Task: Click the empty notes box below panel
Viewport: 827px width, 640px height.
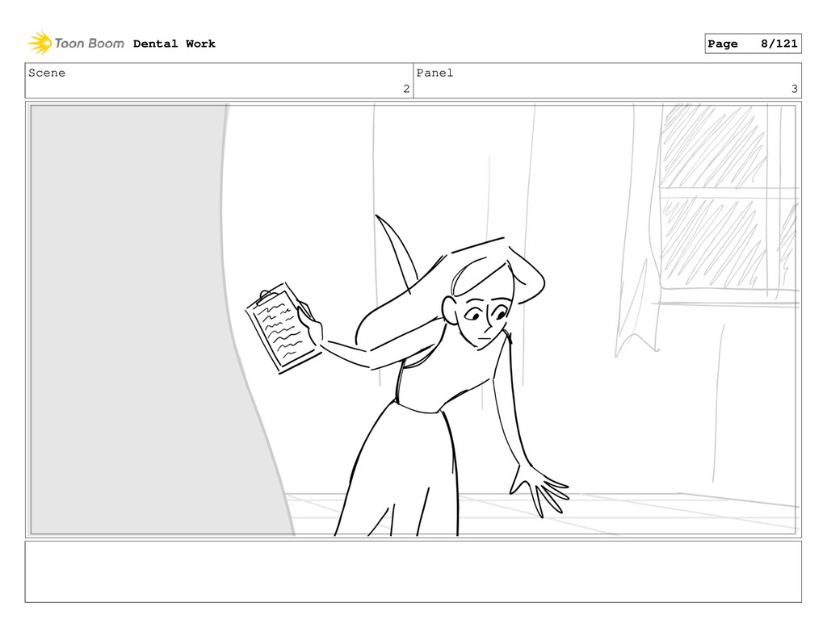Action: [413, 571]
